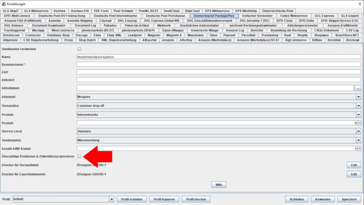Switch to the plentymarkets (REST) tab
364x205 pixels.
(x=98, y=31)
